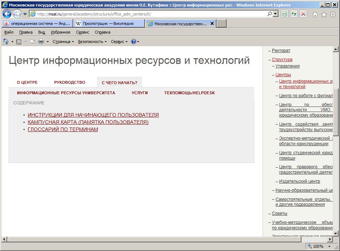
Task: Open the Страница command bar dropdown
Action: coord(63,42)
